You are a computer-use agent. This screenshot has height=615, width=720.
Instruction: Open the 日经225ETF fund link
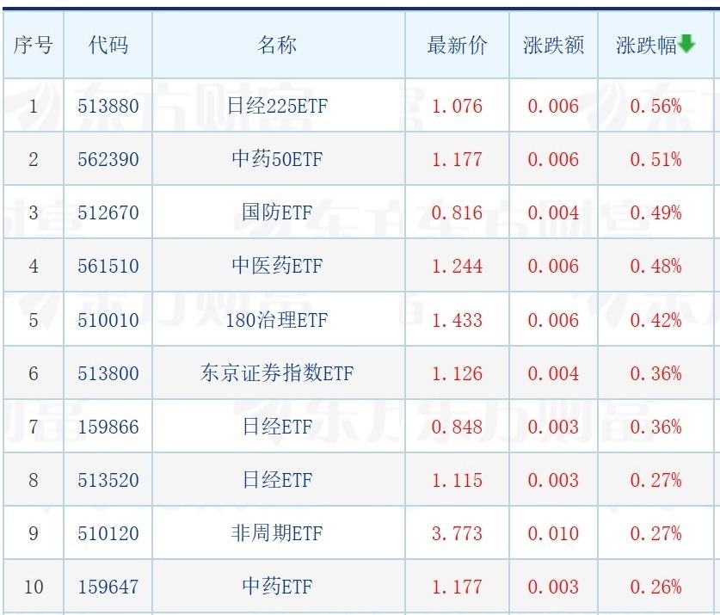pos(277,107)
